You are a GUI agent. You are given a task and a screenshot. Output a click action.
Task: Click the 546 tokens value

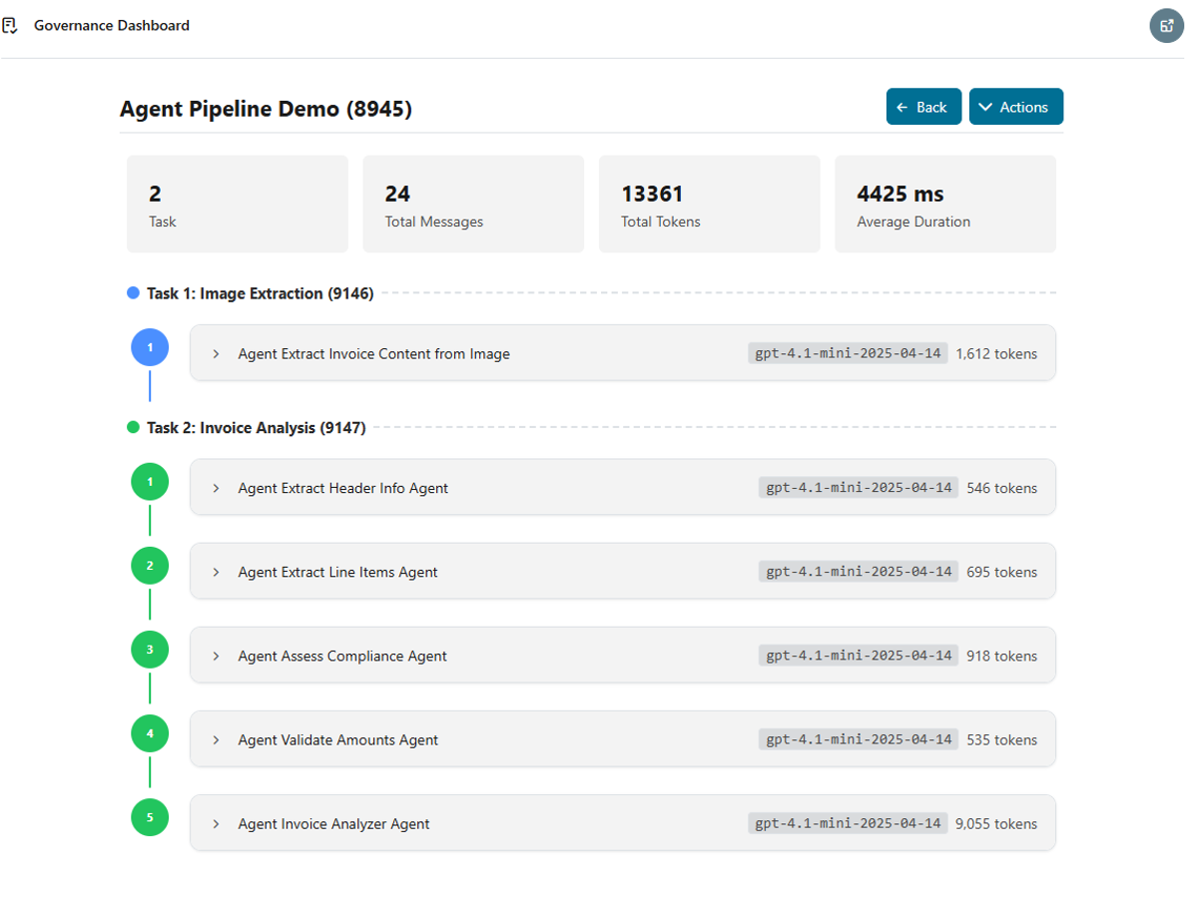[x=1002, y=488]
